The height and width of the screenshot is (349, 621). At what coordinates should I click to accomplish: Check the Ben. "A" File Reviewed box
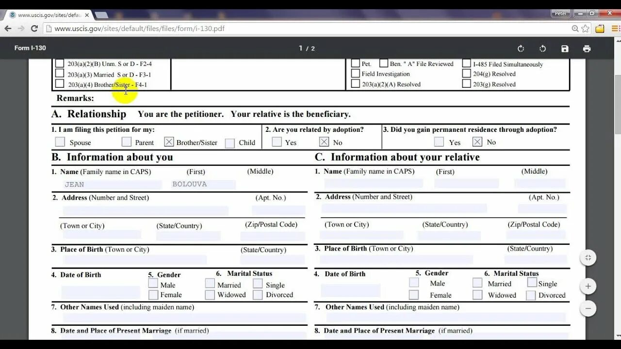[384, 63]
